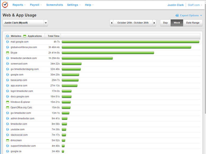Click the globe icon beside google.ca
206x154 pixels.
point(8,151)
